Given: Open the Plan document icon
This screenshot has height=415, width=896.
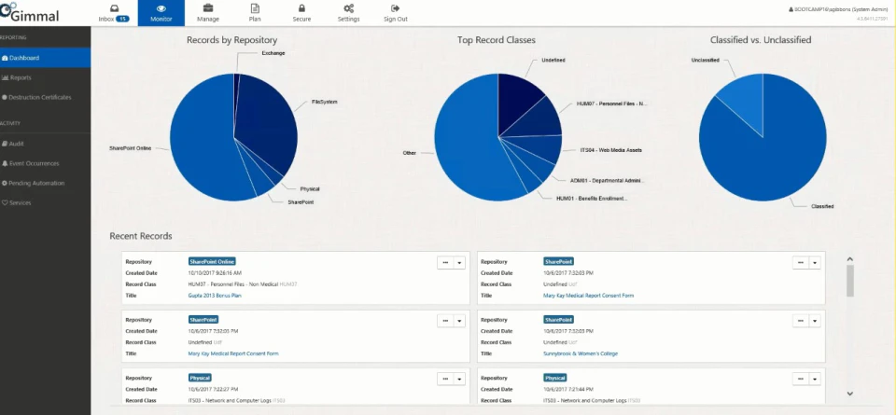Looking at the screenshot, I should click(x=255, y=8).
